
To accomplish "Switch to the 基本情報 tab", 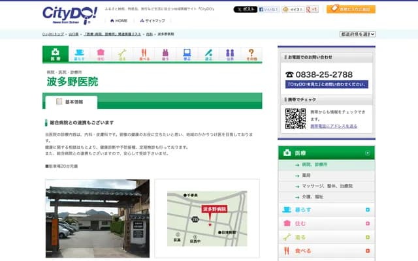I will pyautogui.click(x=71, y=102).
